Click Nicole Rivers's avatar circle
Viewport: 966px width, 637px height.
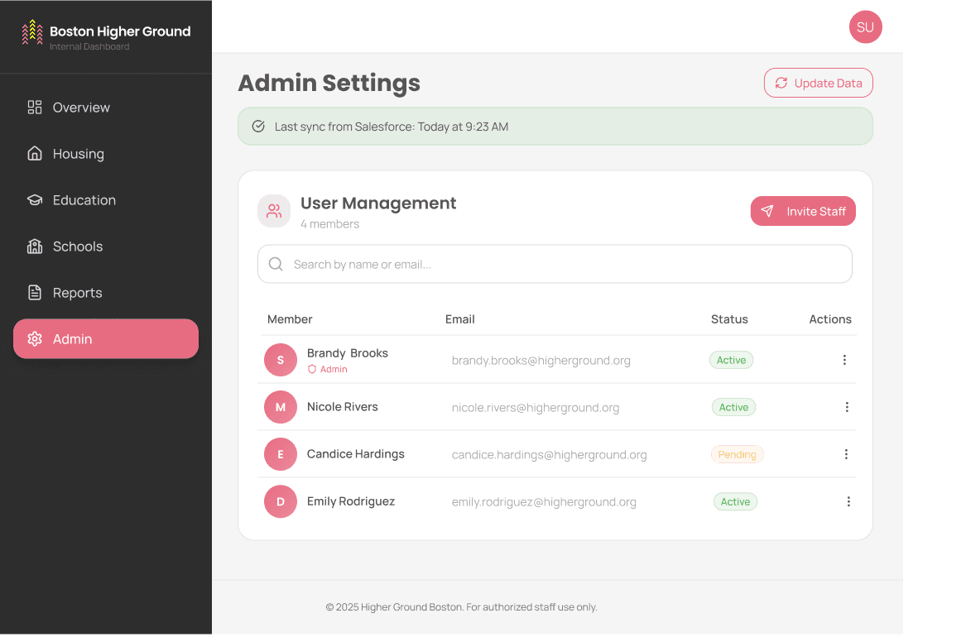coord(281,407)
